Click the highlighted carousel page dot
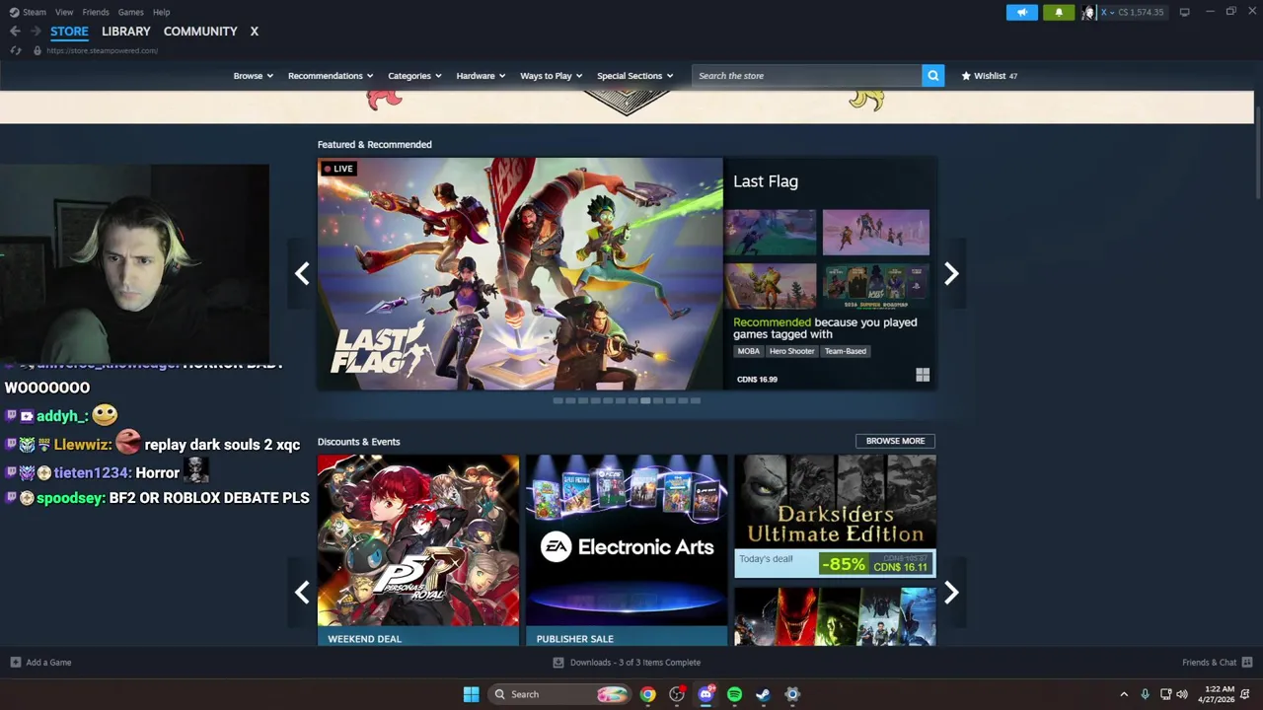1263x710 pixels. tap(645, 400)
